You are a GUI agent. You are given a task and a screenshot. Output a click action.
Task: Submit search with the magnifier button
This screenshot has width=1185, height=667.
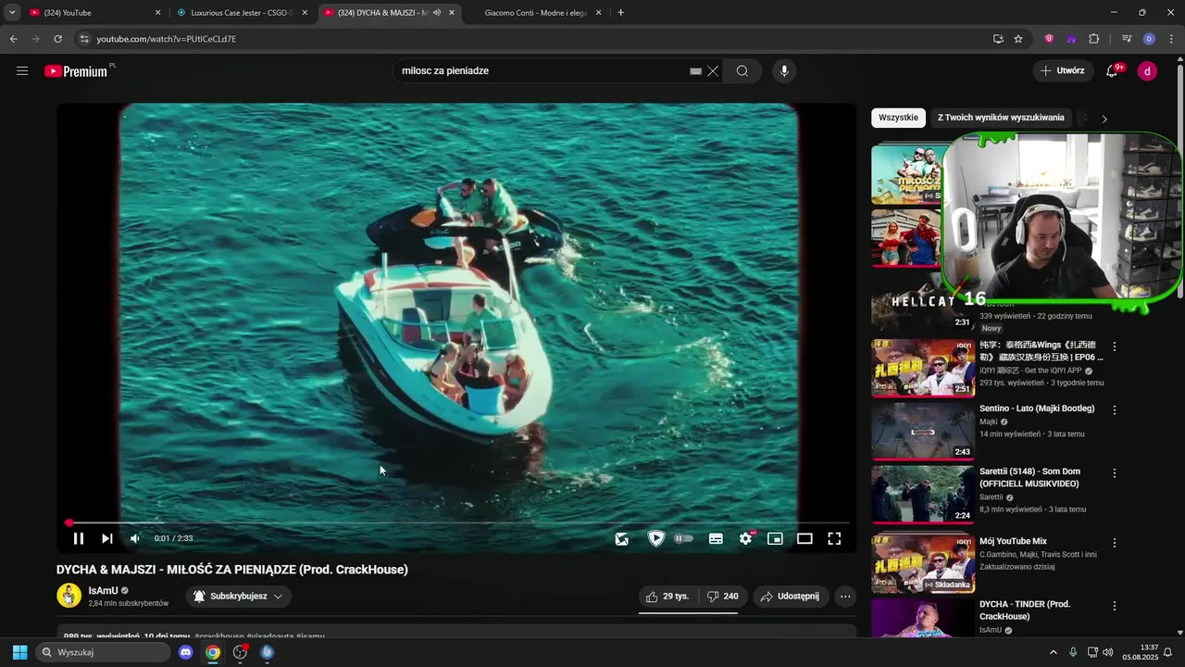click(742, 71)
